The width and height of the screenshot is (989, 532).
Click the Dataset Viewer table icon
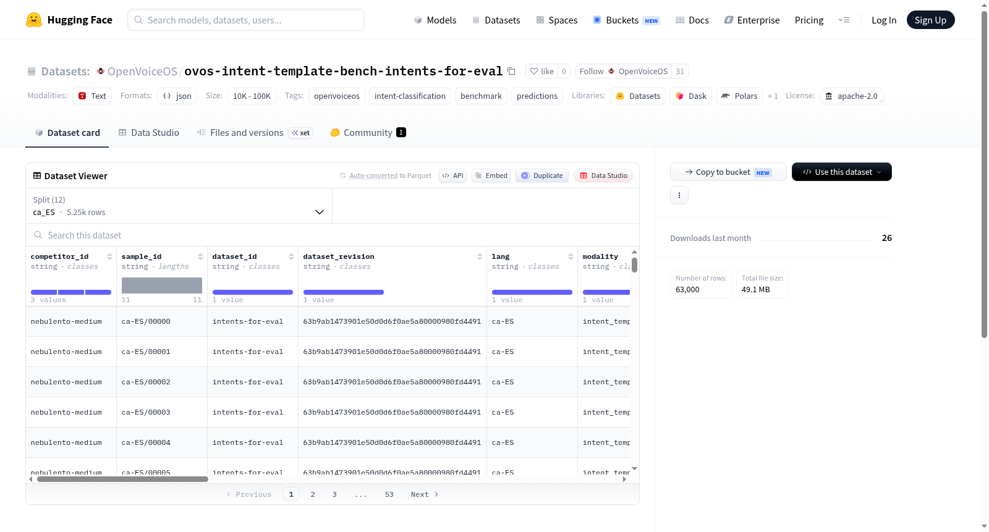point(37,175)
